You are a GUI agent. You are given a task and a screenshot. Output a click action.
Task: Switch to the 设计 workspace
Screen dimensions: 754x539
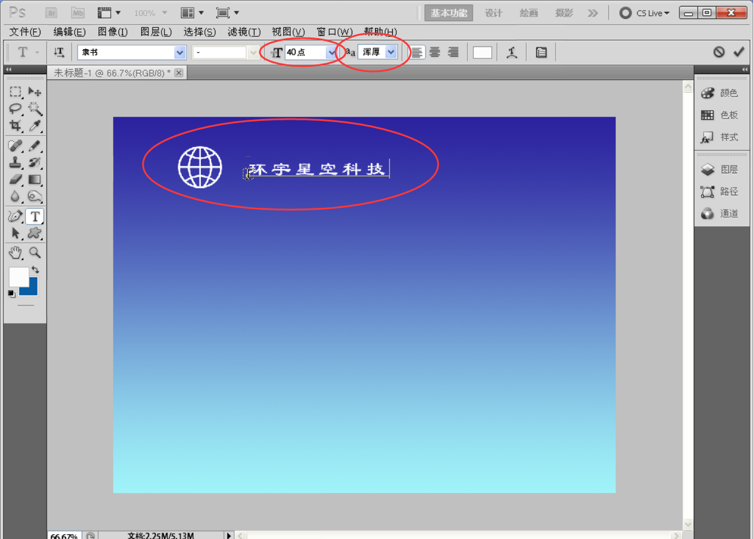(x=493, y=13)
